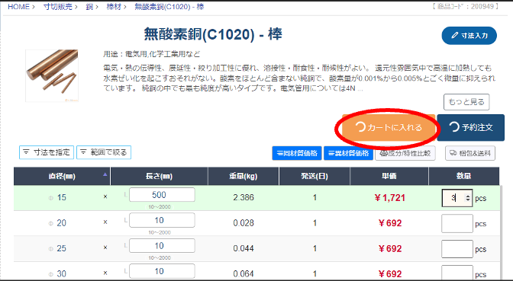Show 異材質価格 price comparison
The height and width of the screenshot is (281, 513).
(x=348, y=153)
